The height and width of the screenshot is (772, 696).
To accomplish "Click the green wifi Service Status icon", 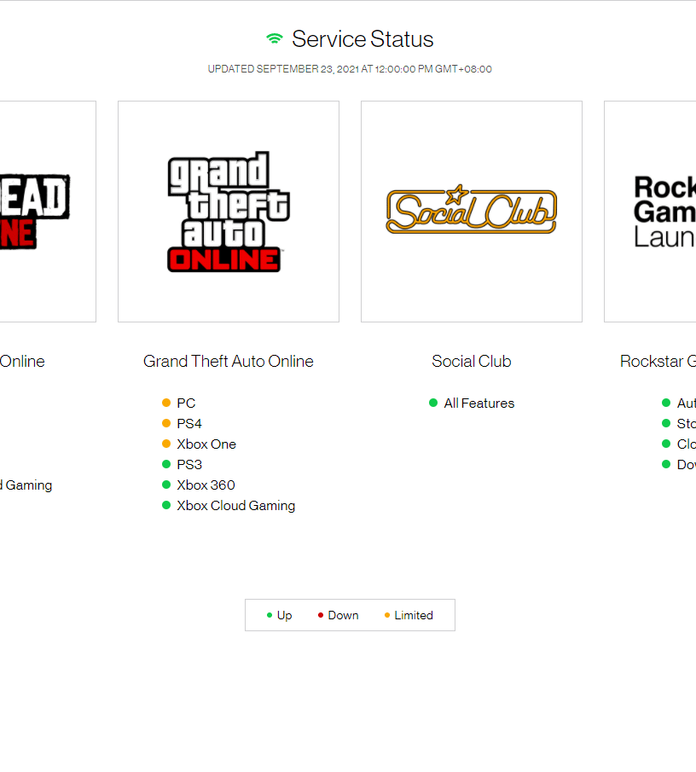I will [275, 39].
